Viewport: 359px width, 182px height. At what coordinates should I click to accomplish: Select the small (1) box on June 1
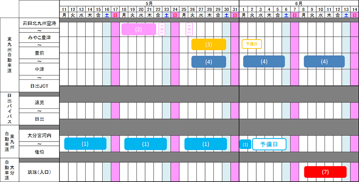246,145
